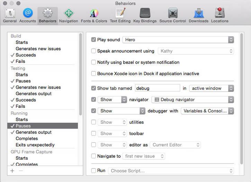Screen dimensions: 251x182
Task: Enable the Run script checkbox
Action: [x=93, y=171]
